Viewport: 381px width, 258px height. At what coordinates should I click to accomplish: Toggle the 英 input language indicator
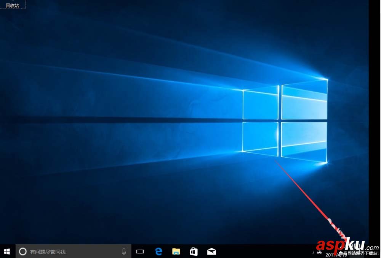point(319,251)
